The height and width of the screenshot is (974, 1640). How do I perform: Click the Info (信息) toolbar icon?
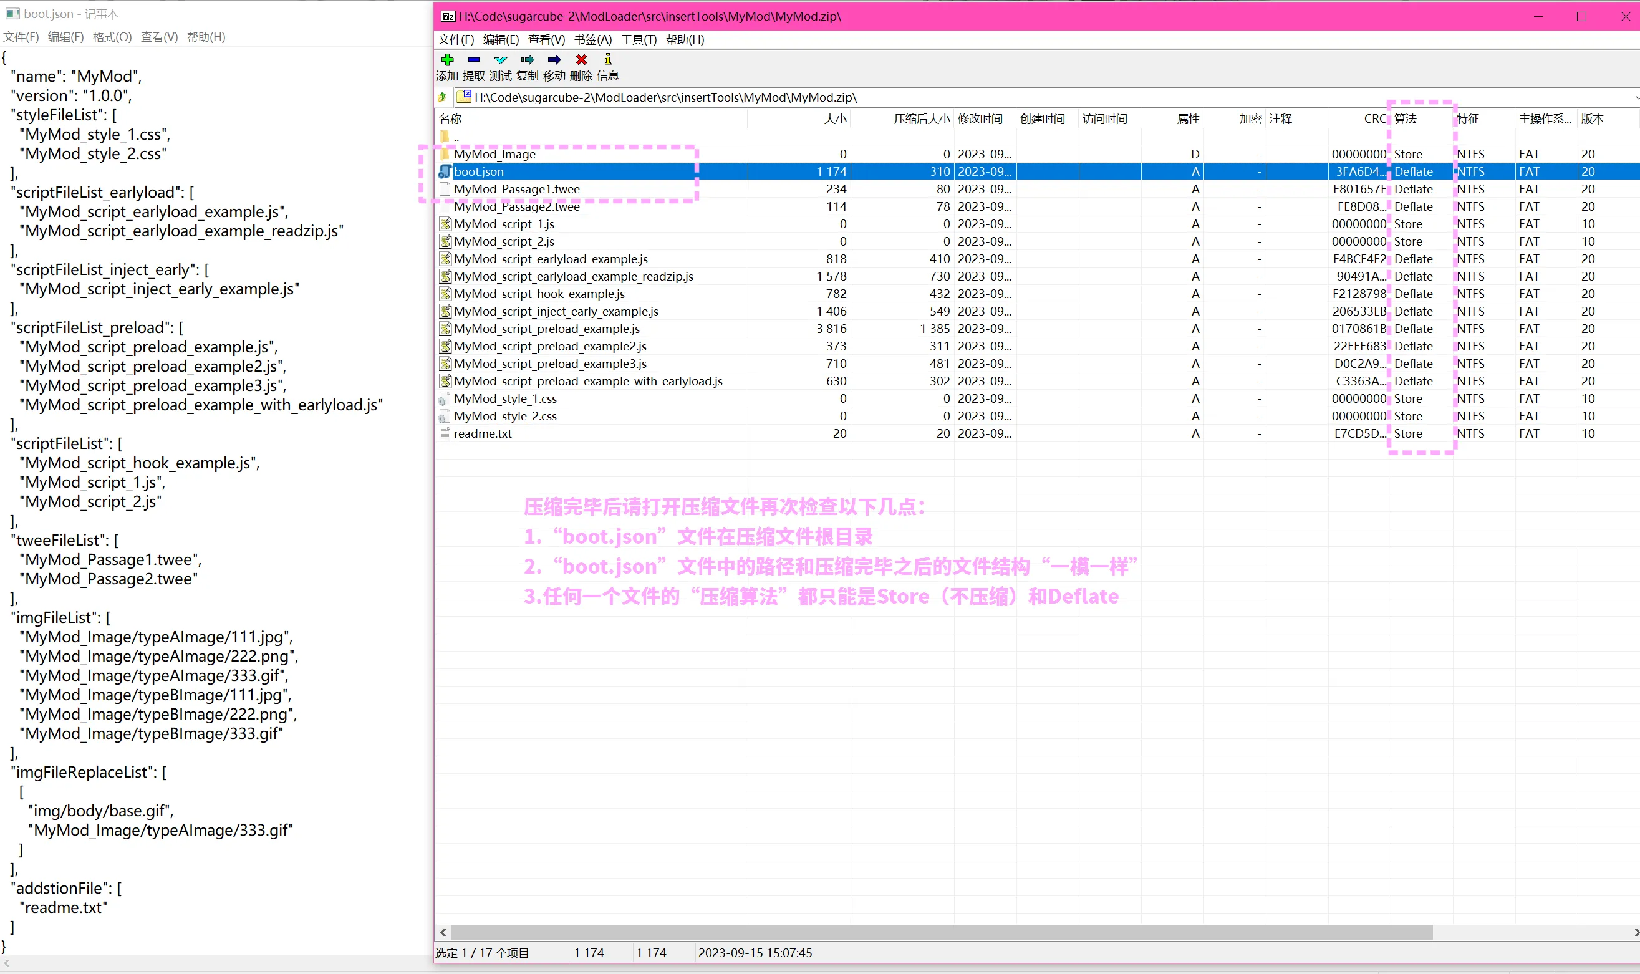click(608, 60)
